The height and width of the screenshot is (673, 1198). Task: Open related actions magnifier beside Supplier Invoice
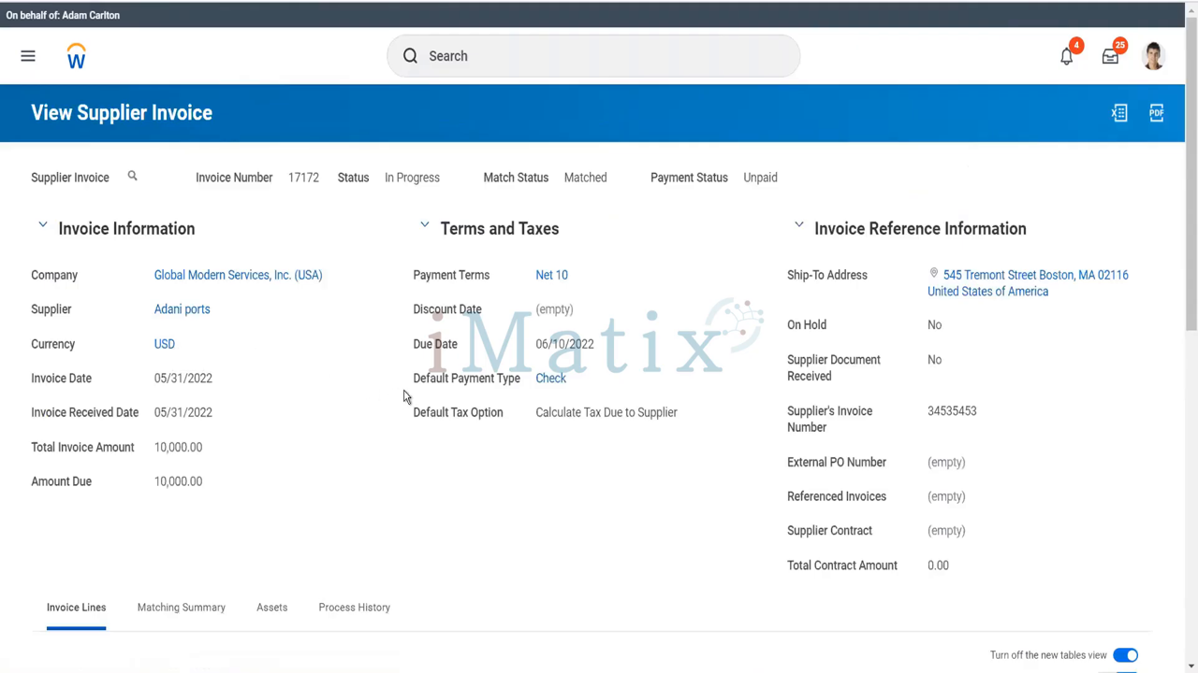point(132,176)
